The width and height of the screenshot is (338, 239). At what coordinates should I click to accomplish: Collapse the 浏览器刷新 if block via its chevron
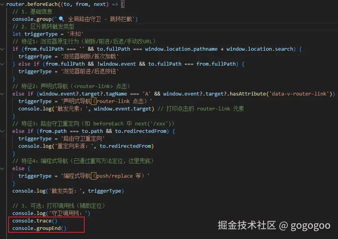click(3, 49)
